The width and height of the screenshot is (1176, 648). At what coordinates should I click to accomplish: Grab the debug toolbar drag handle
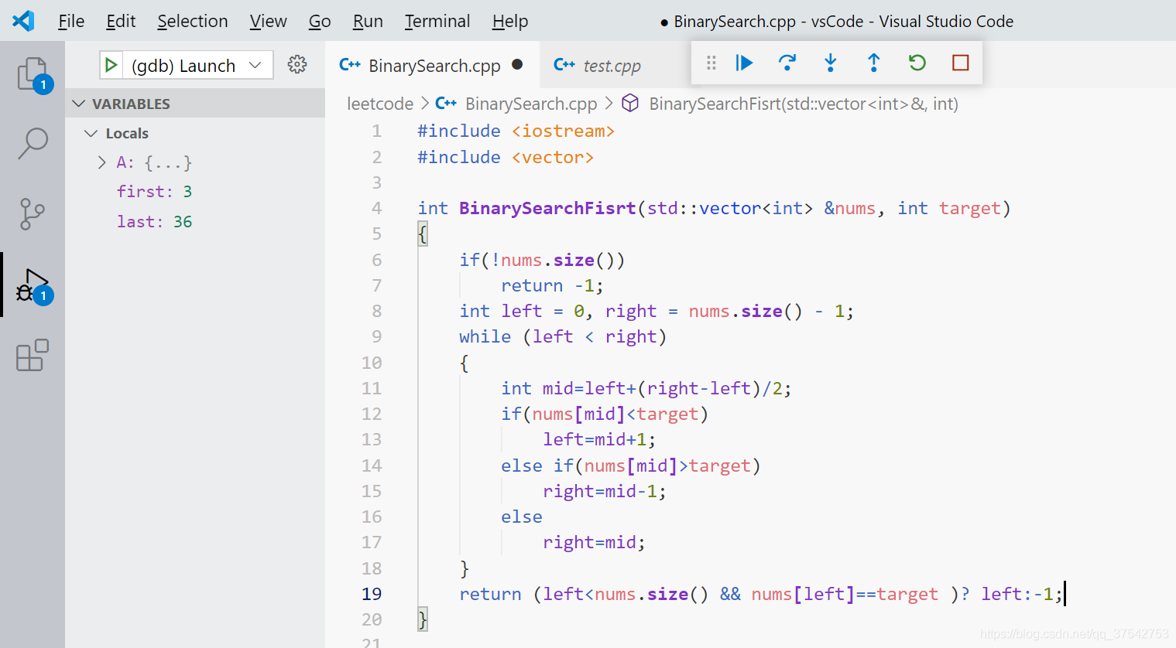pos(711,63)
